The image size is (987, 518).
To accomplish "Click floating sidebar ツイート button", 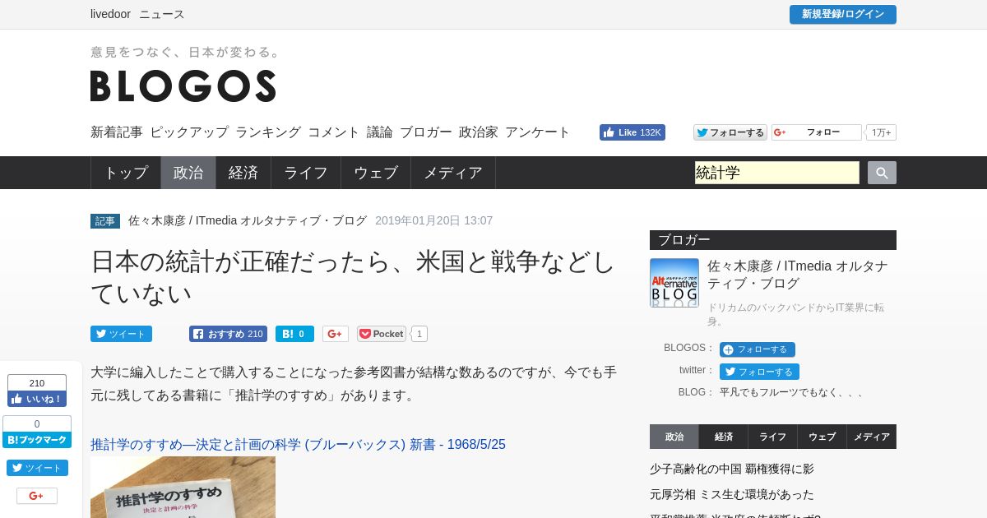I will click(x=37, y=468).
